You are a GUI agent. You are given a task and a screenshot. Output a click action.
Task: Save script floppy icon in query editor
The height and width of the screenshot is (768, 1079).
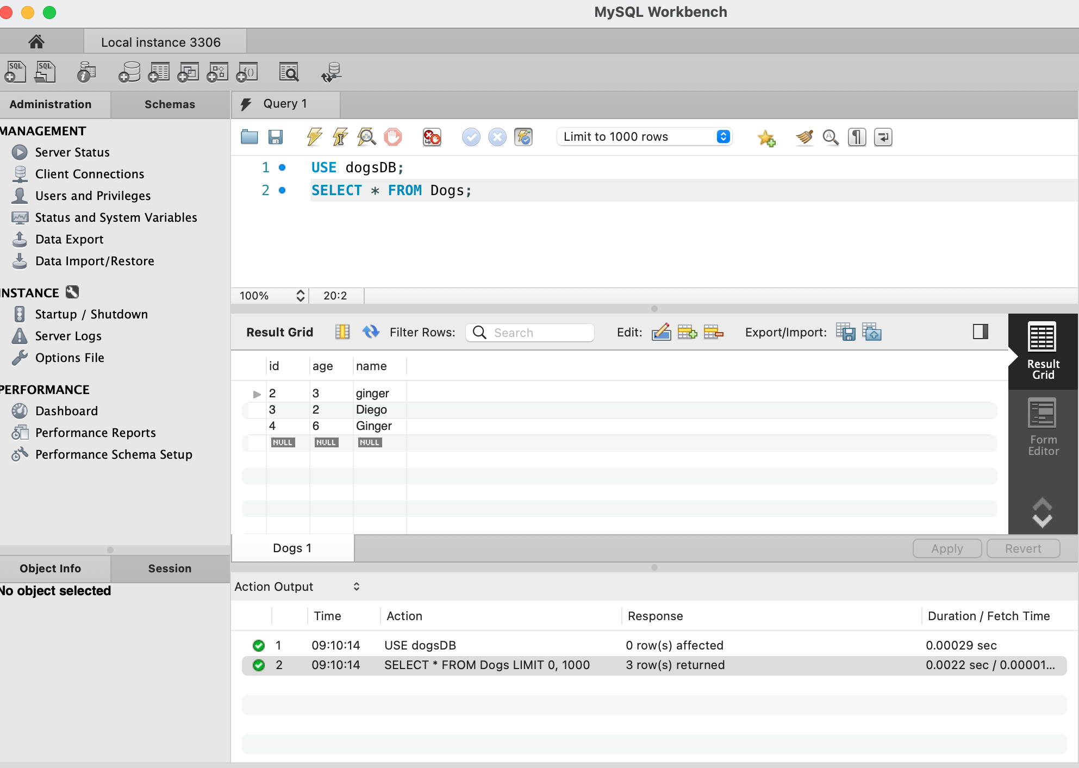(x=276, y=137)
